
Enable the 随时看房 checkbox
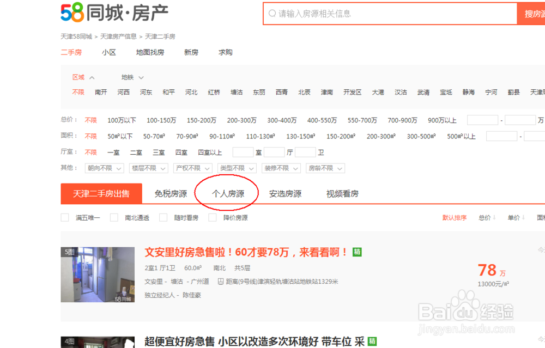point(163,217)
